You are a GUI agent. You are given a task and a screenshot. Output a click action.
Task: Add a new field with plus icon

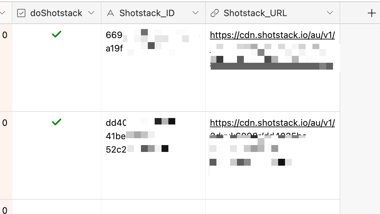[371, 13]
